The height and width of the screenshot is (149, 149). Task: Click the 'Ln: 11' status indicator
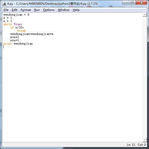[x=131, y=145]
